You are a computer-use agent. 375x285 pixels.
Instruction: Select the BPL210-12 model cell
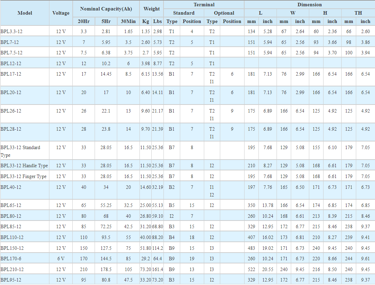pyautogui.click(x=12, y=269)
